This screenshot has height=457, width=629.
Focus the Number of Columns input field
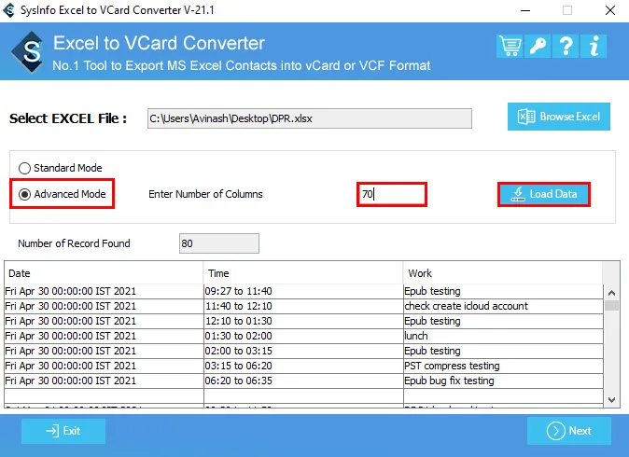(392, 194)
